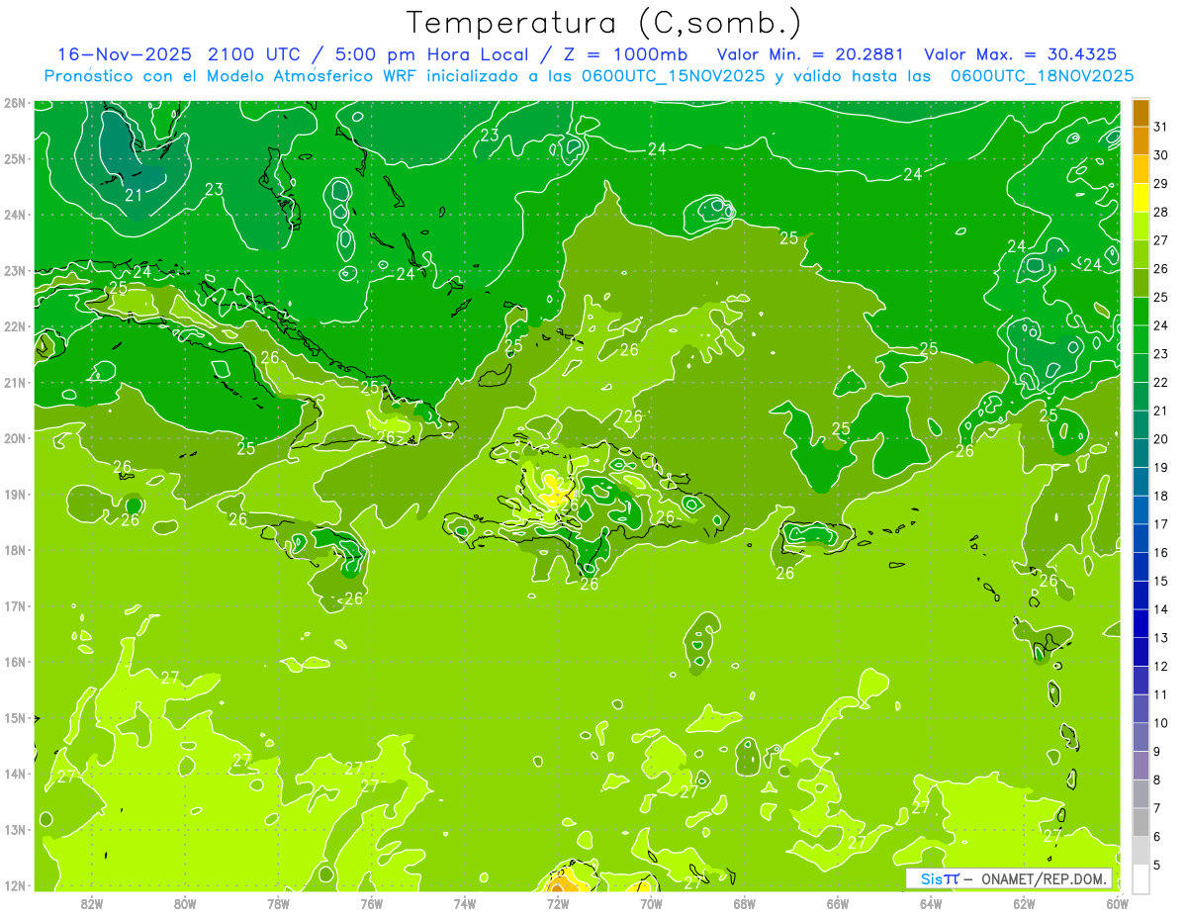Select the "80W" longitude axis label
Screen dimensions: 1187x917
point(184,903)
